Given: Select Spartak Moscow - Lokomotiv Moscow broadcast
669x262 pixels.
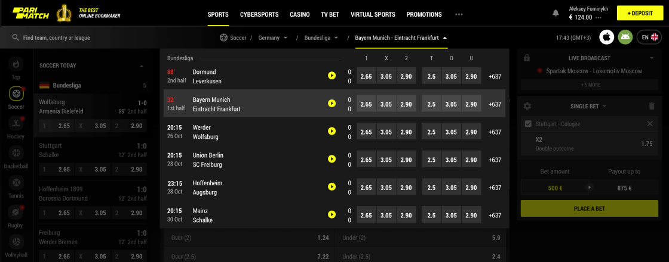Looking at the screenshot, I should click(x=594, y=71).
